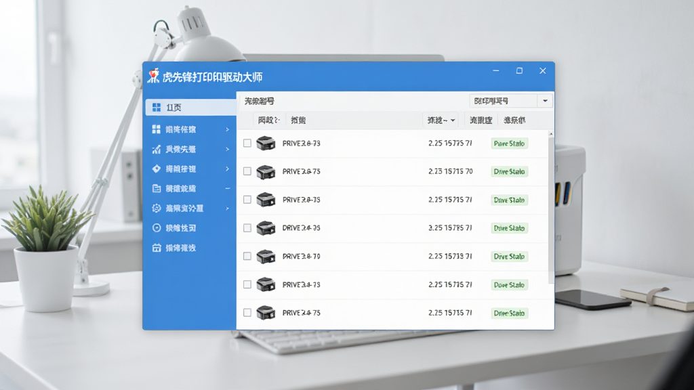Click the calendar sidebar icon

point(157,248)
